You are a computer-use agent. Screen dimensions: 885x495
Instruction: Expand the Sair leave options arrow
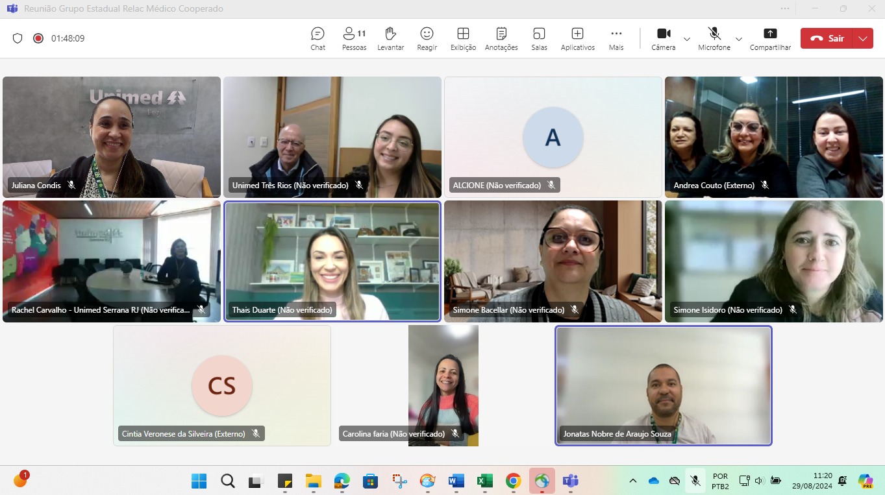pyautogui.click(x=862, y=38)
